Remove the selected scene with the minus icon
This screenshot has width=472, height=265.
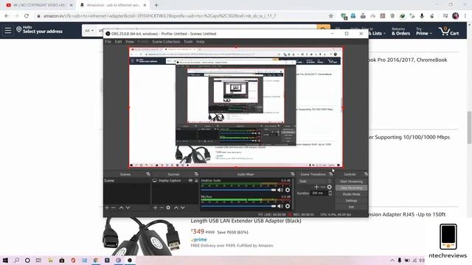point(114,208)
